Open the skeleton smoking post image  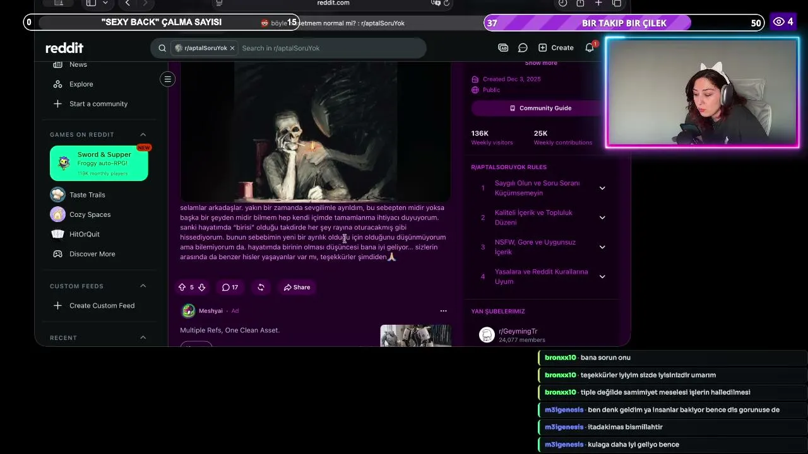(316, 132)
